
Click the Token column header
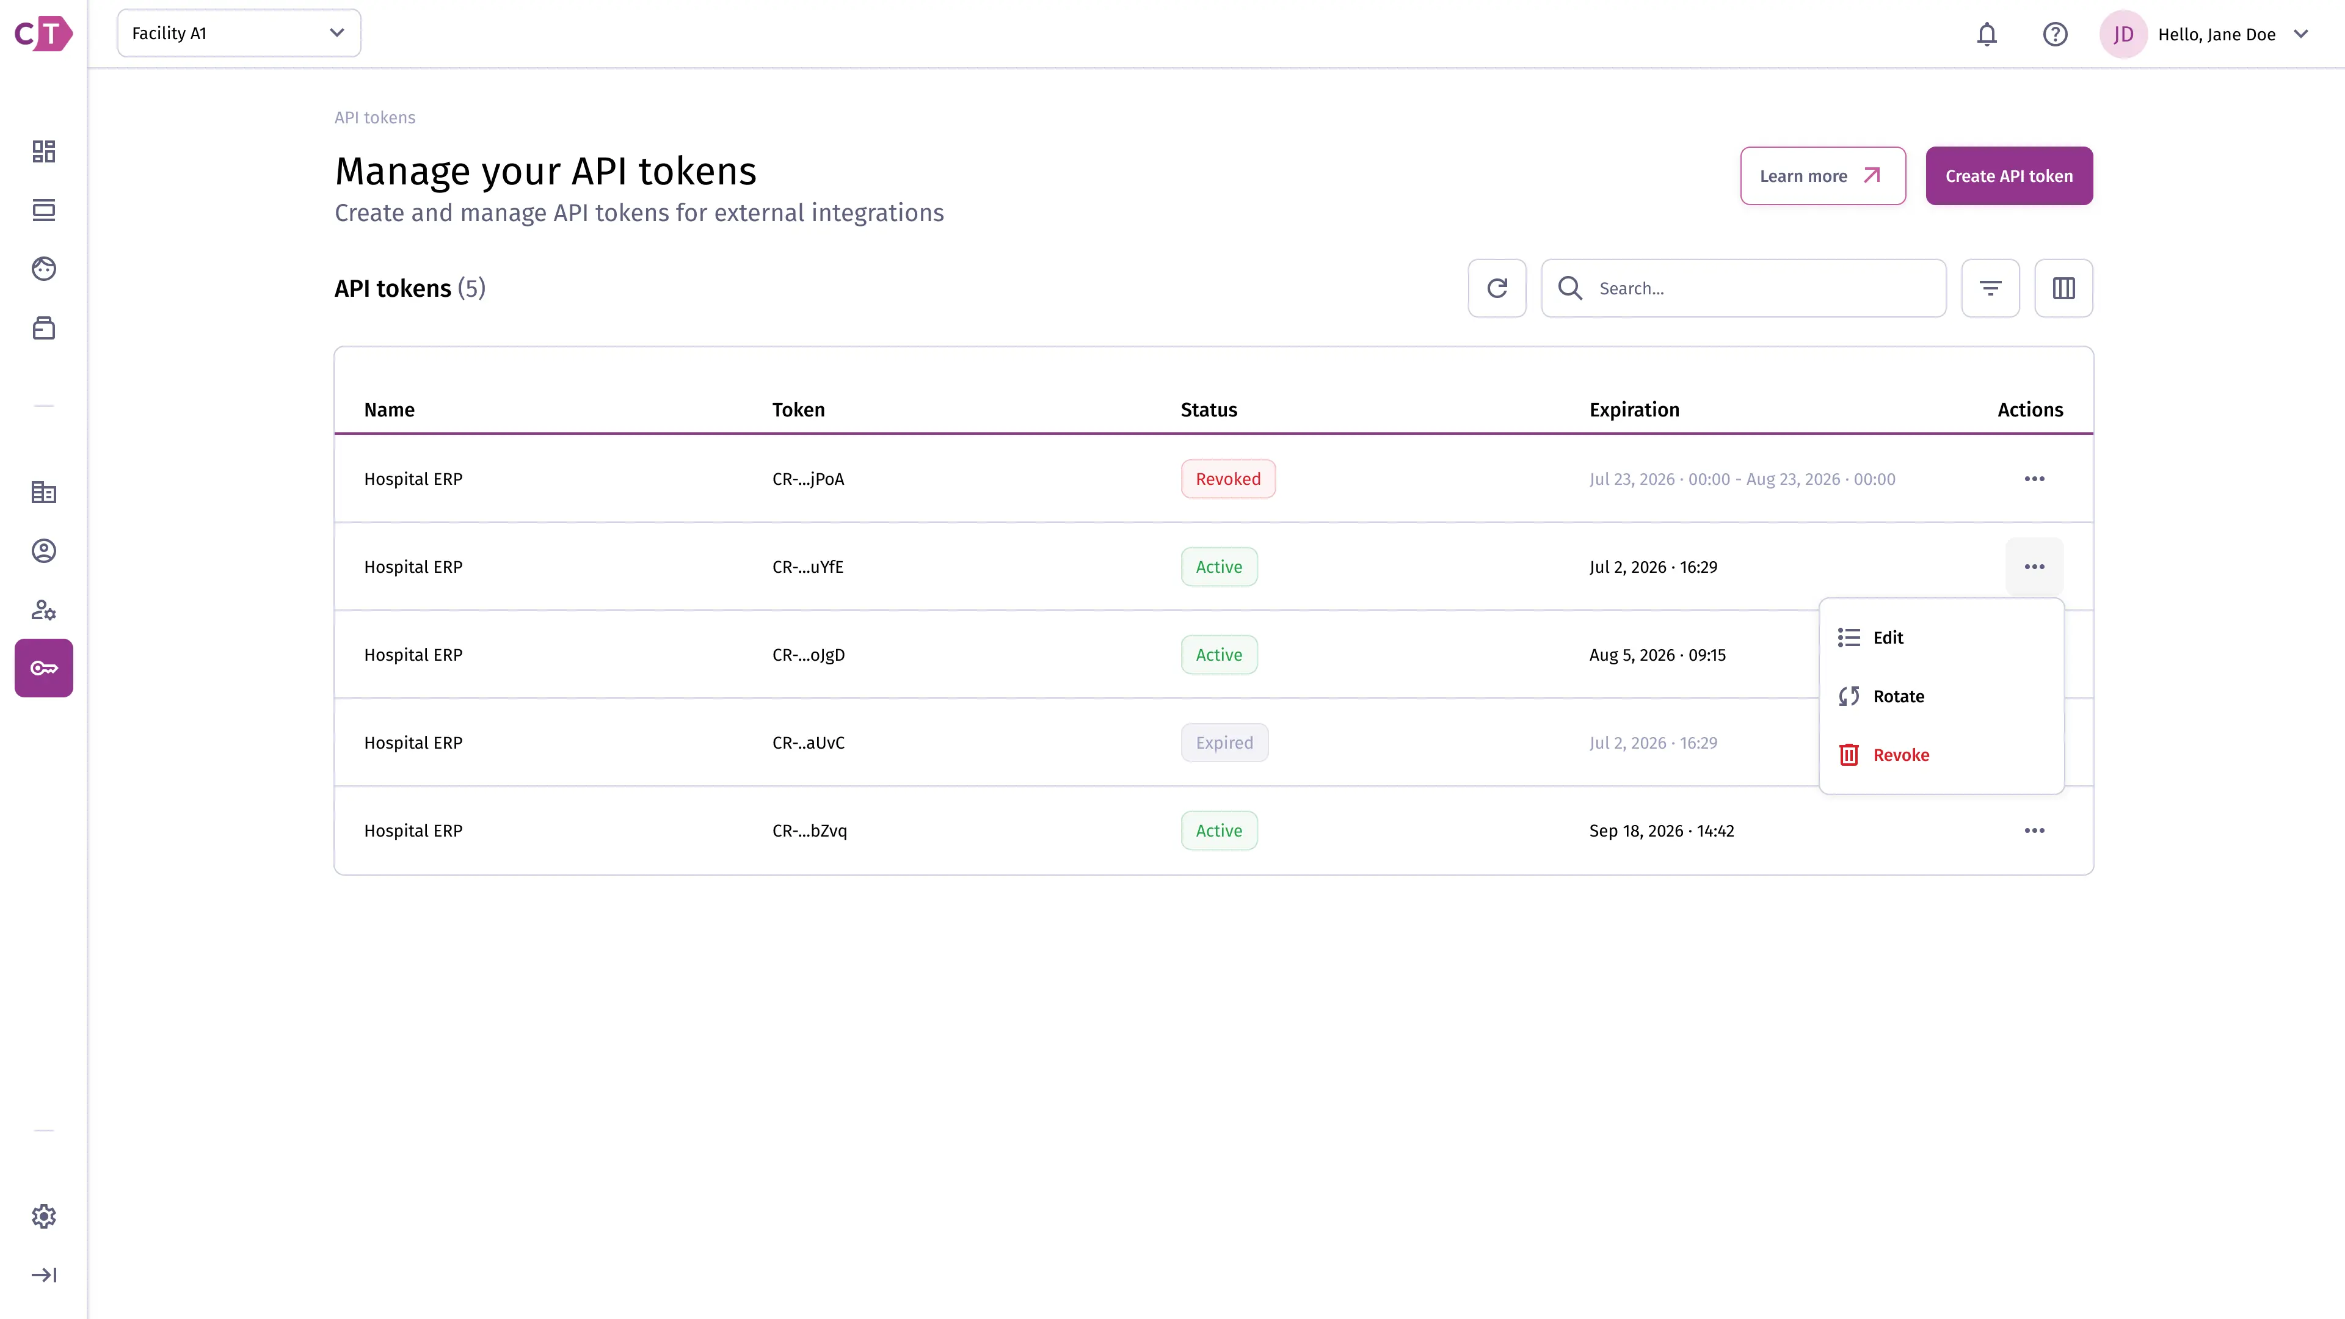[798, 410]
